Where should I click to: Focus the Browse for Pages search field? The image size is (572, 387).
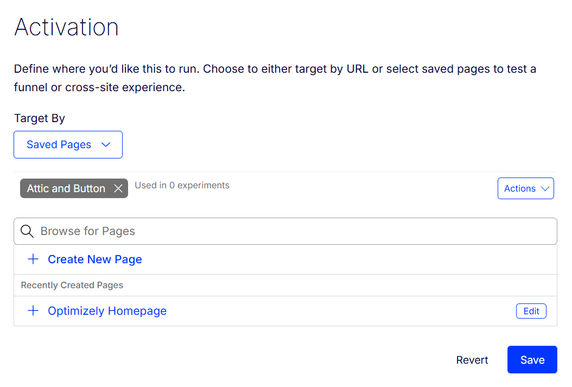(x=293, y=231)
